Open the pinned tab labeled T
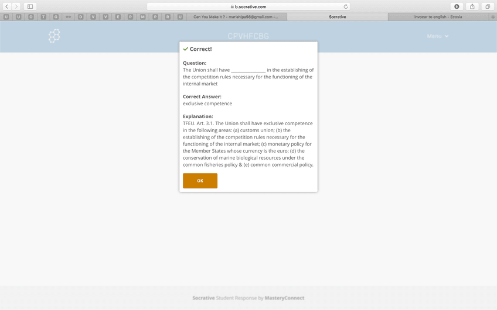 click(43, 17)
